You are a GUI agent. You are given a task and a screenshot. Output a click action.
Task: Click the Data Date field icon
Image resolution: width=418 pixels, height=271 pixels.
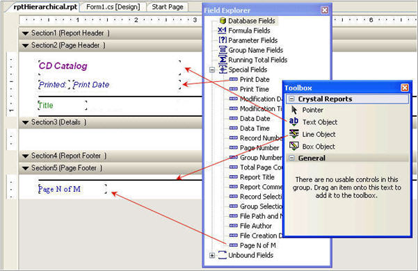coord(234,118)
